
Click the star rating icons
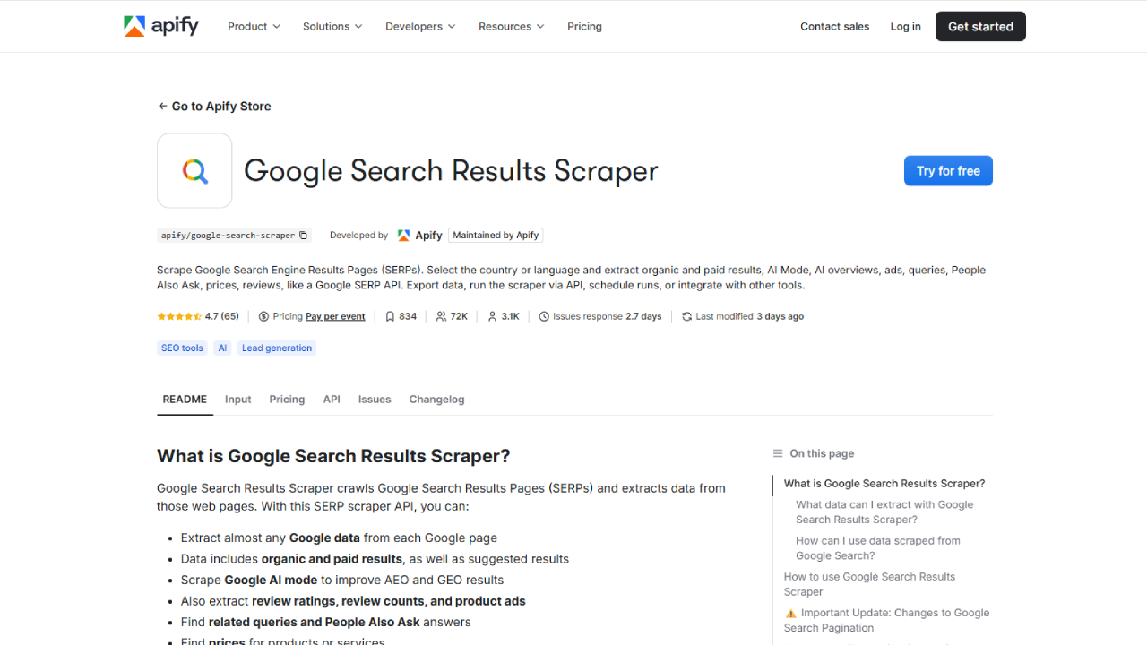tap(178, 316)
